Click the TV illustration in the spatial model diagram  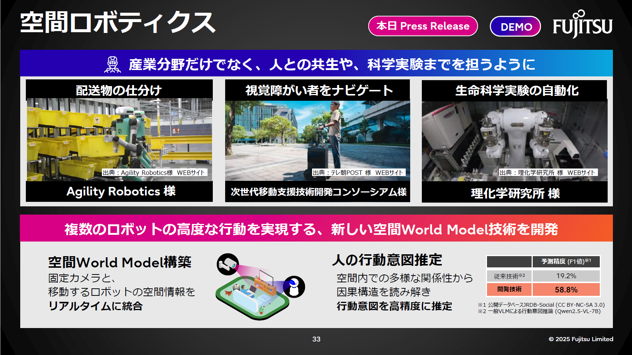[x=266, y=277]
